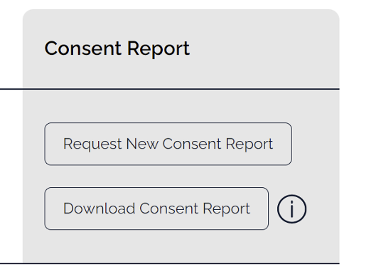Click the 'Report' word in the Download button label
This screenshot has width=381, height=279.
(226, 209)
